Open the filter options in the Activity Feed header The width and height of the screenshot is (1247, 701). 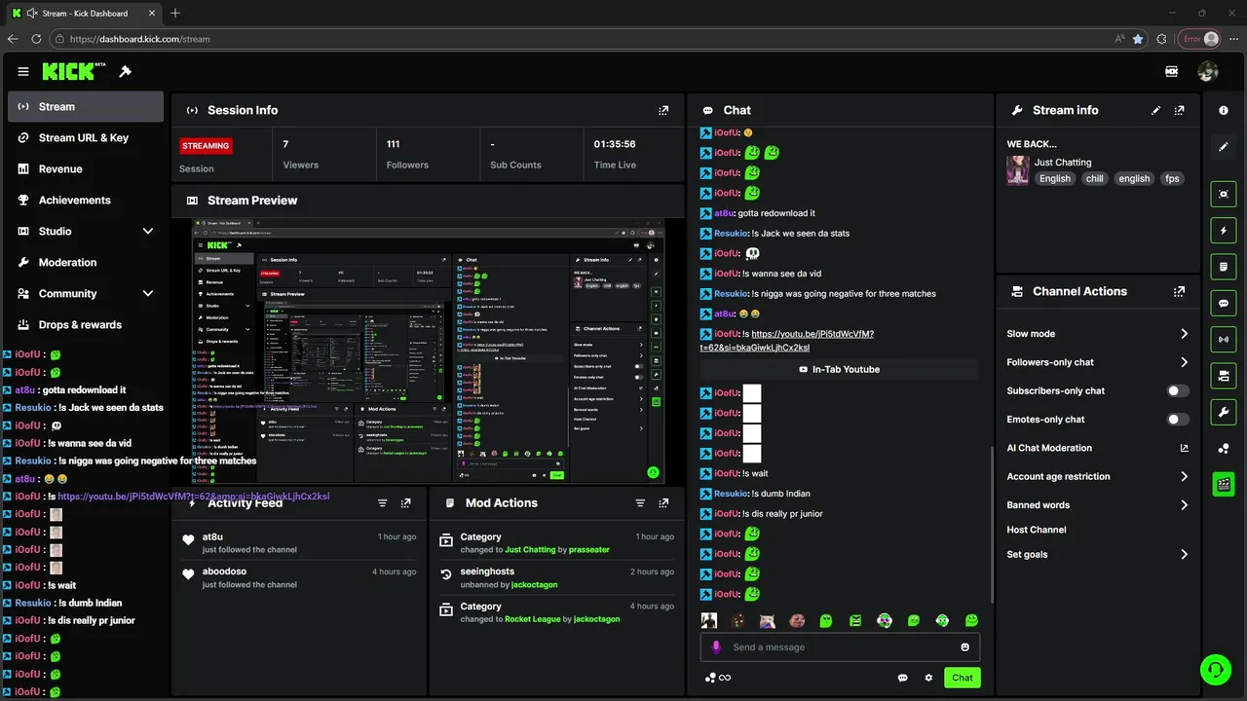click(x=382, y=503)
